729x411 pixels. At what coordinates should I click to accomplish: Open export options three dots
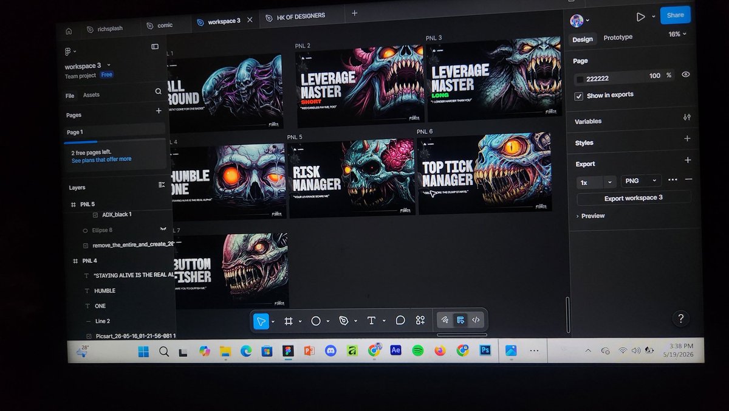point(673,179)
